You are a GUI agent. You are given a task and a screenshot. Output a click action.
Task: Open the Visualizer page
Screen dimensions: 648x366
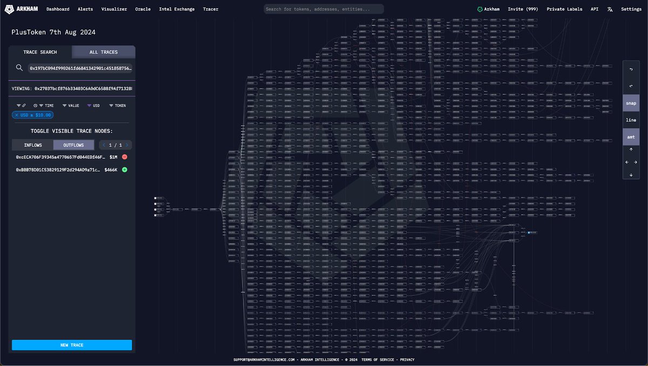tap(114, 9)
